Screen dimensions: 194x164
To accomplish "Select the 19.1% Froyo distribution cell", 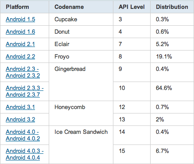I will click(x=172, y=57).
